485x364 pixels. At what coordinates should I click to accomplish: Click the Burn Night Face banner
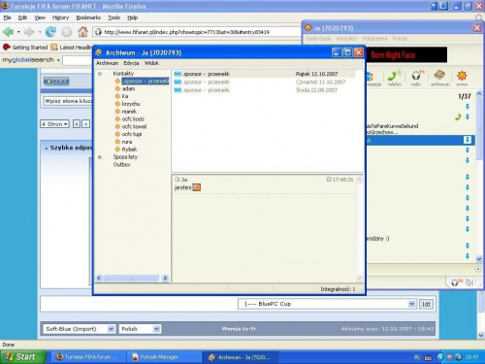click(406, 54)
